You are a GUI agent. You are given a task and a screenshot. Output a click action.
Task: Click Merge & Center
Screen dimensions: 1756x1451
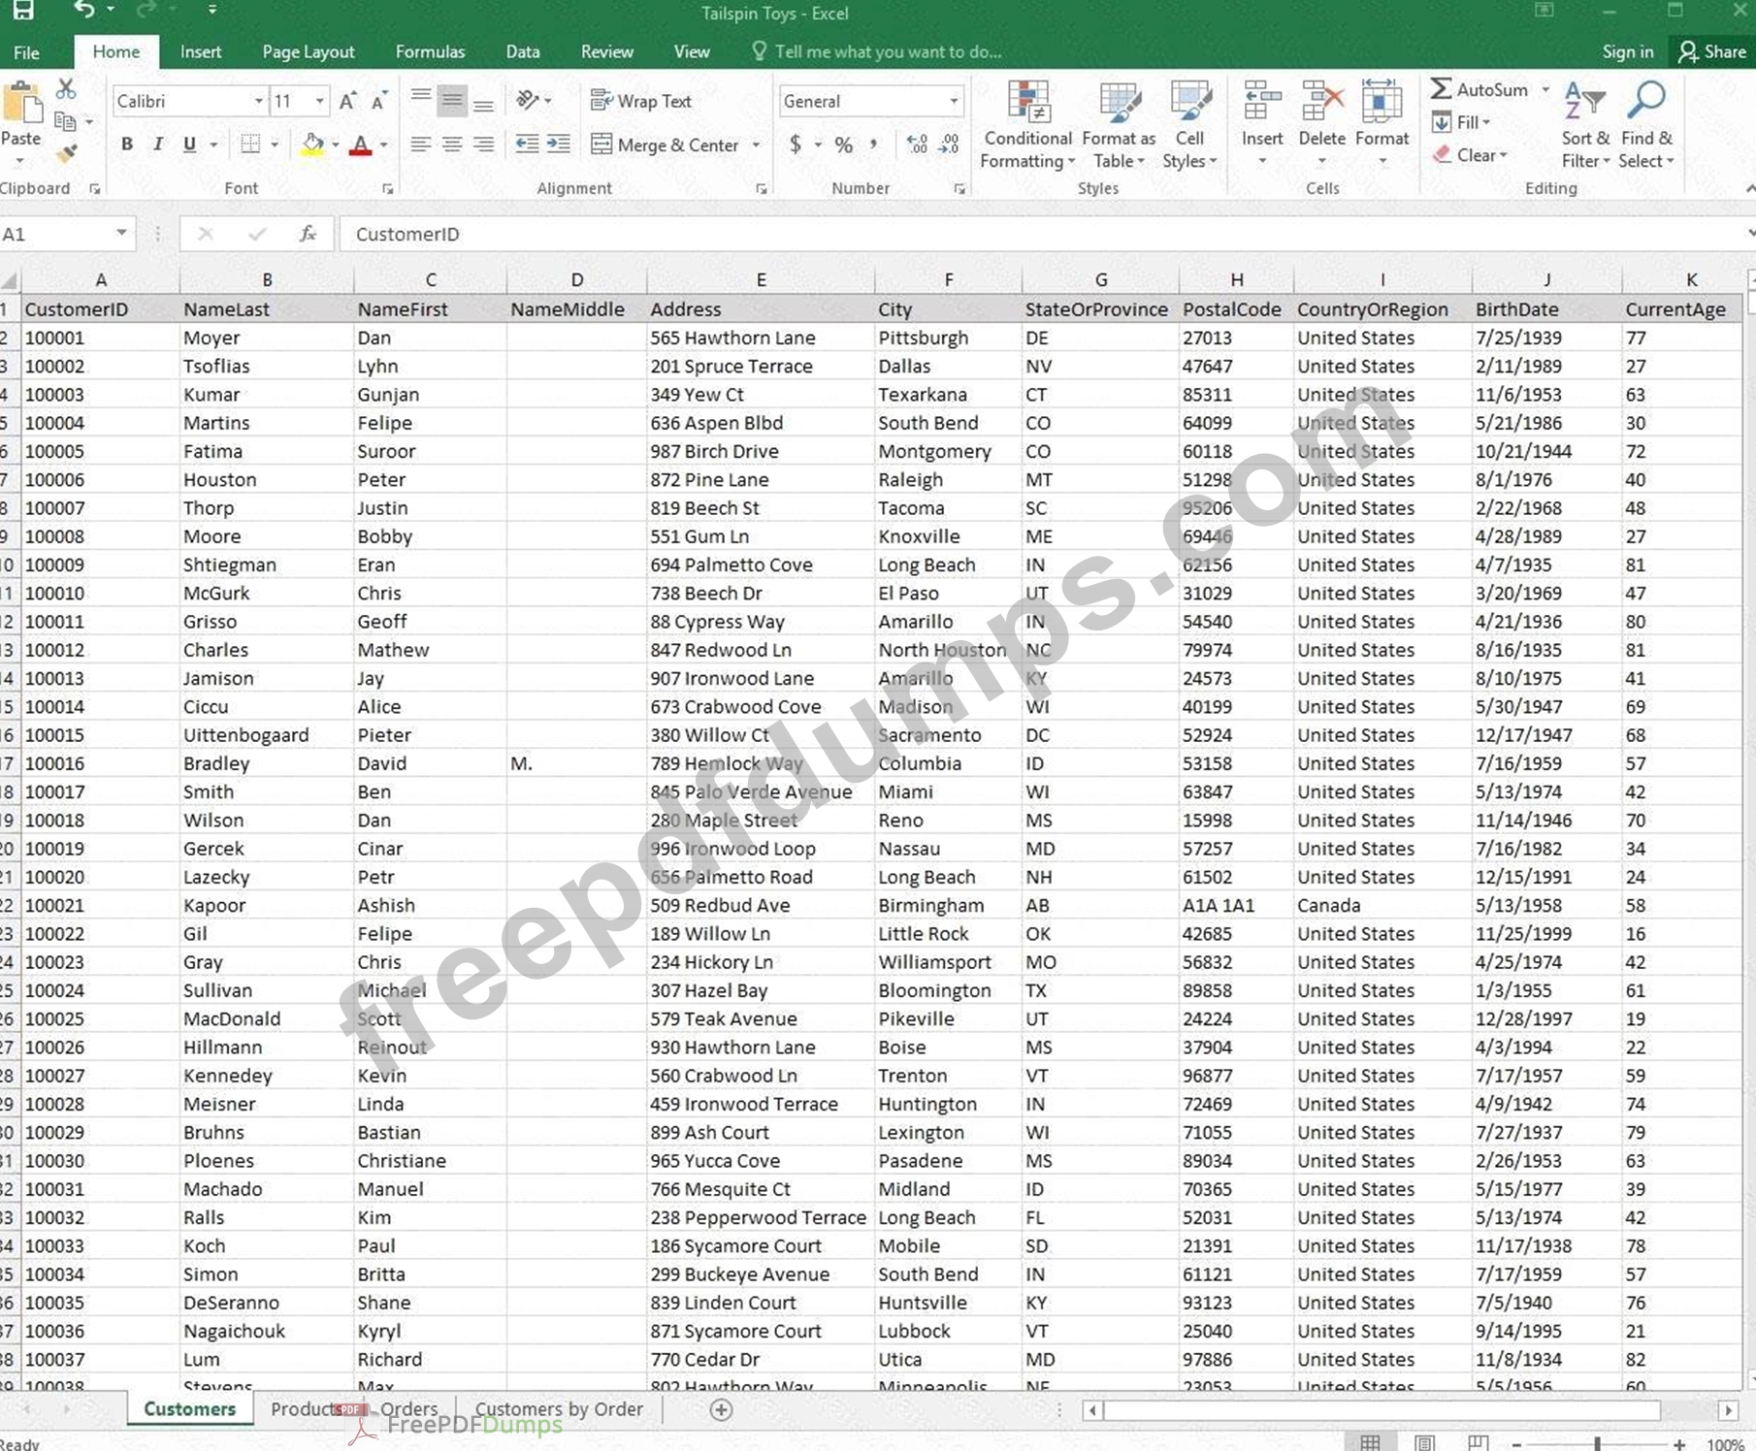pyautogui.click(x=666, y=145)
